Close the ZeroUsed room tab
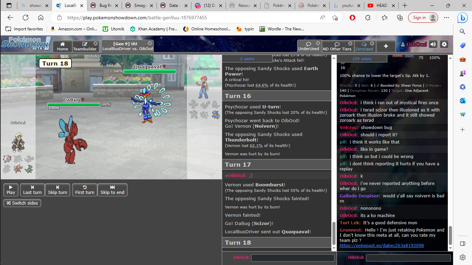 (372, 43)
